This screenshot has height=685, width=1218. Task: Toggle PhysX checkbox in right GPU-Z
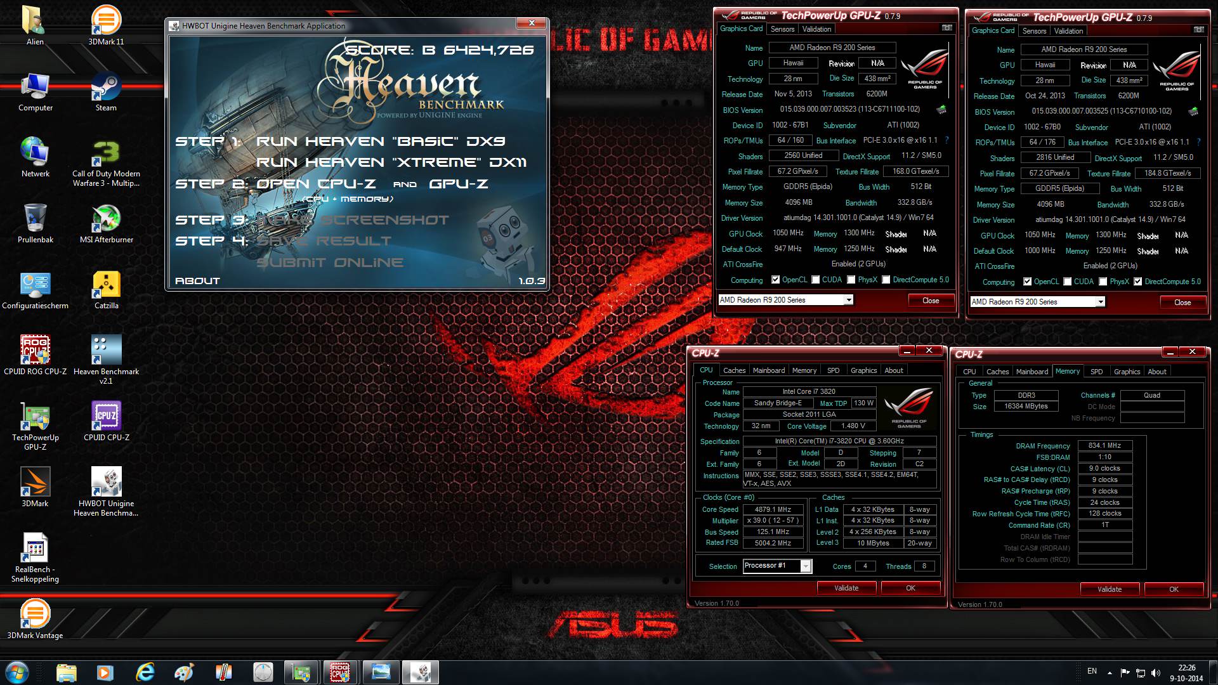(1103, 282)
